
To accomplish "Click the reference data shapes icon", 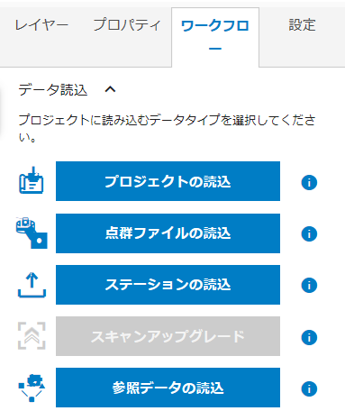I will point(32,388).
